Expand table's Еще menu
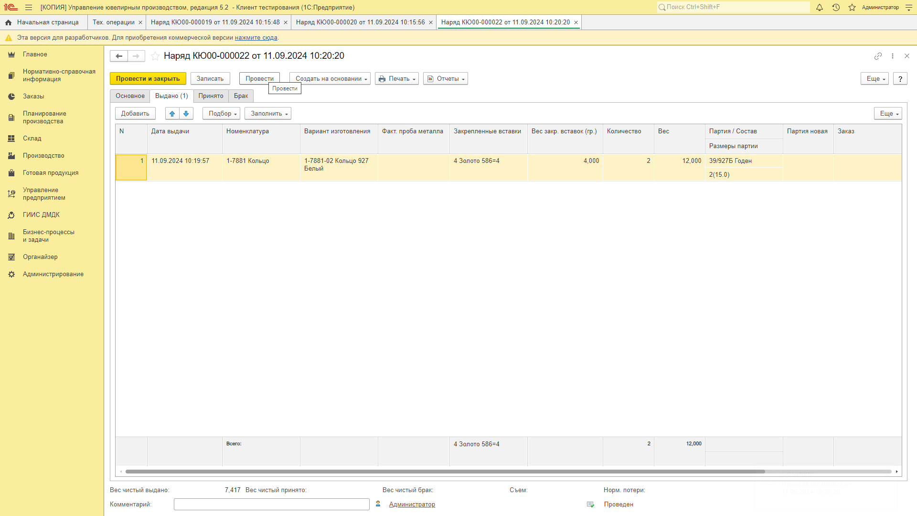917x516 pixels. tap(888, 114)
